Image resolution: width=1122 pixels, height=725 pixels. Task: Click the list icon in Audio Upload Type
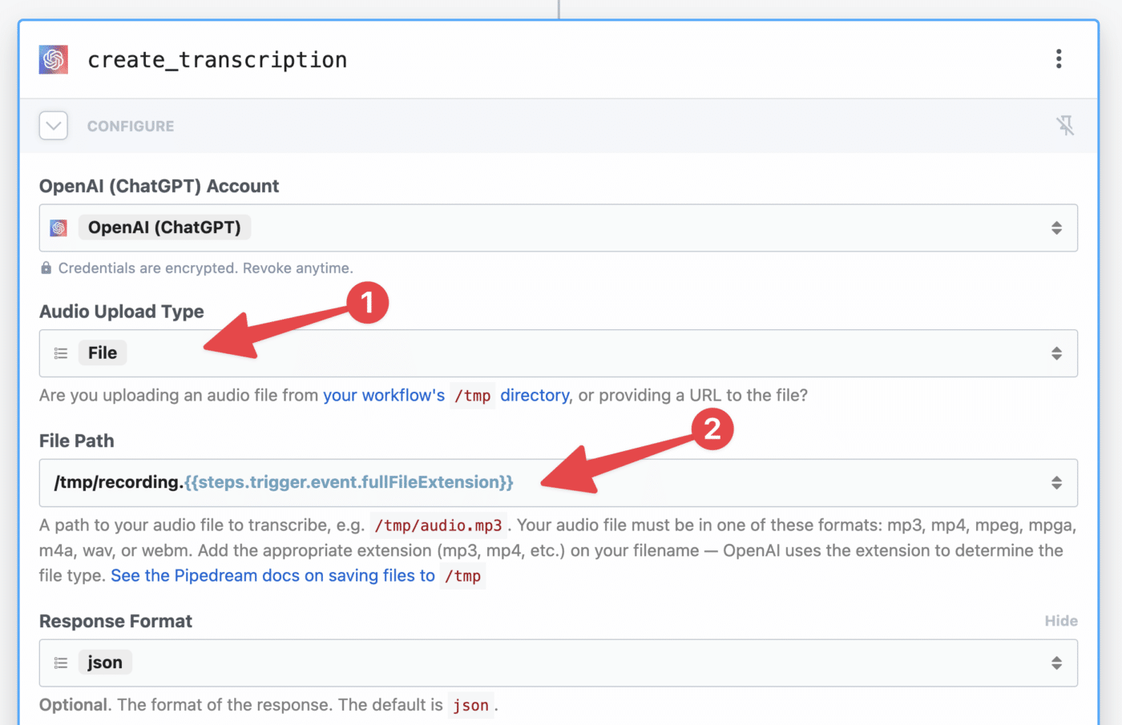coord(61,353)
